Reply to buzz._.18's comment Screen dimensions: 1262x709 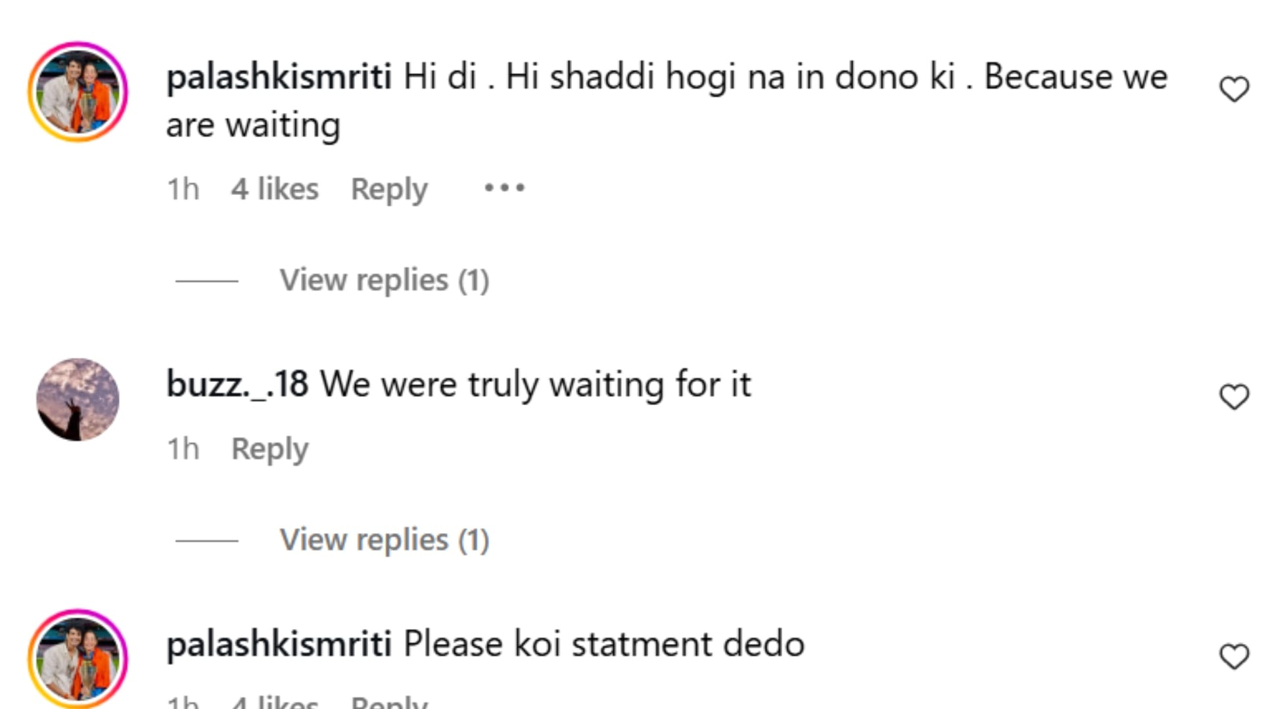269,449
